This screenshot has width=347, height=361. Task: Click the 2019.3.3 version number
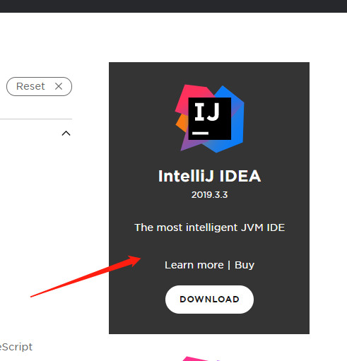click(x=209, y=195)
